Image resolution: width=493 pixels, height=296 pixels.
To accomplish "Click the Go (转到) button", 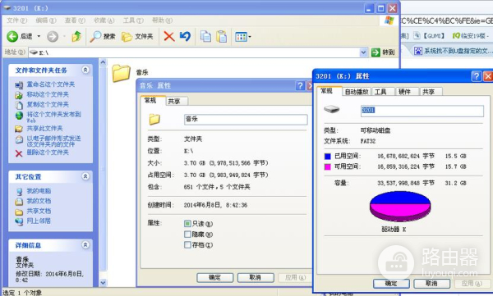I will [x=383, y=52].
